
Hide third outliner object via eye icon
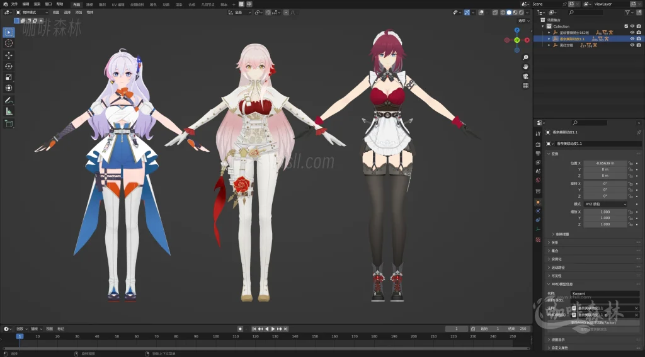632,45
